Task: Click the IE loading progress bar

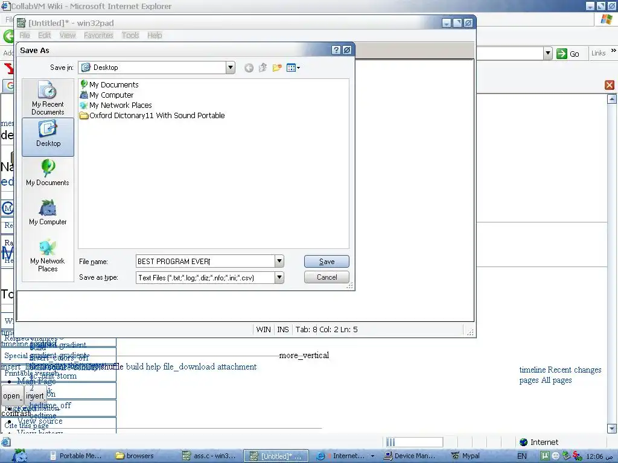Action: 414,442
